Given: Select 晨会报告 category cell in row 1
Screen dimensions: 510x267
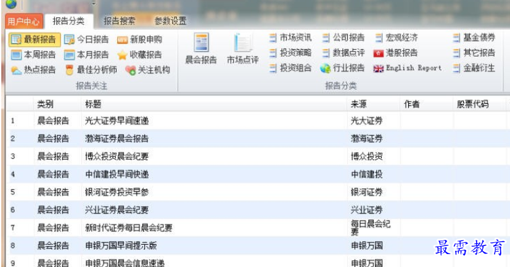Looking at the screenshot, I should (x=53, y=121).
